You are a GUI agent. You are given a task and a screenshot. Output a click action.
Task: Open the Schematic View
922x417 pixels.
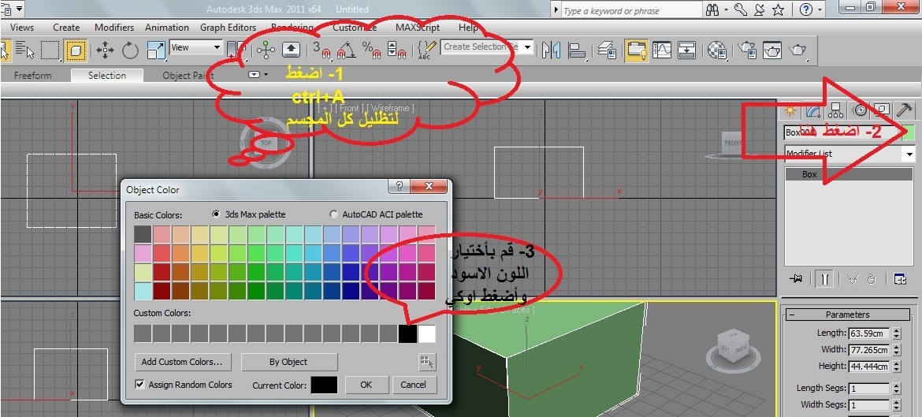[687, 50]
